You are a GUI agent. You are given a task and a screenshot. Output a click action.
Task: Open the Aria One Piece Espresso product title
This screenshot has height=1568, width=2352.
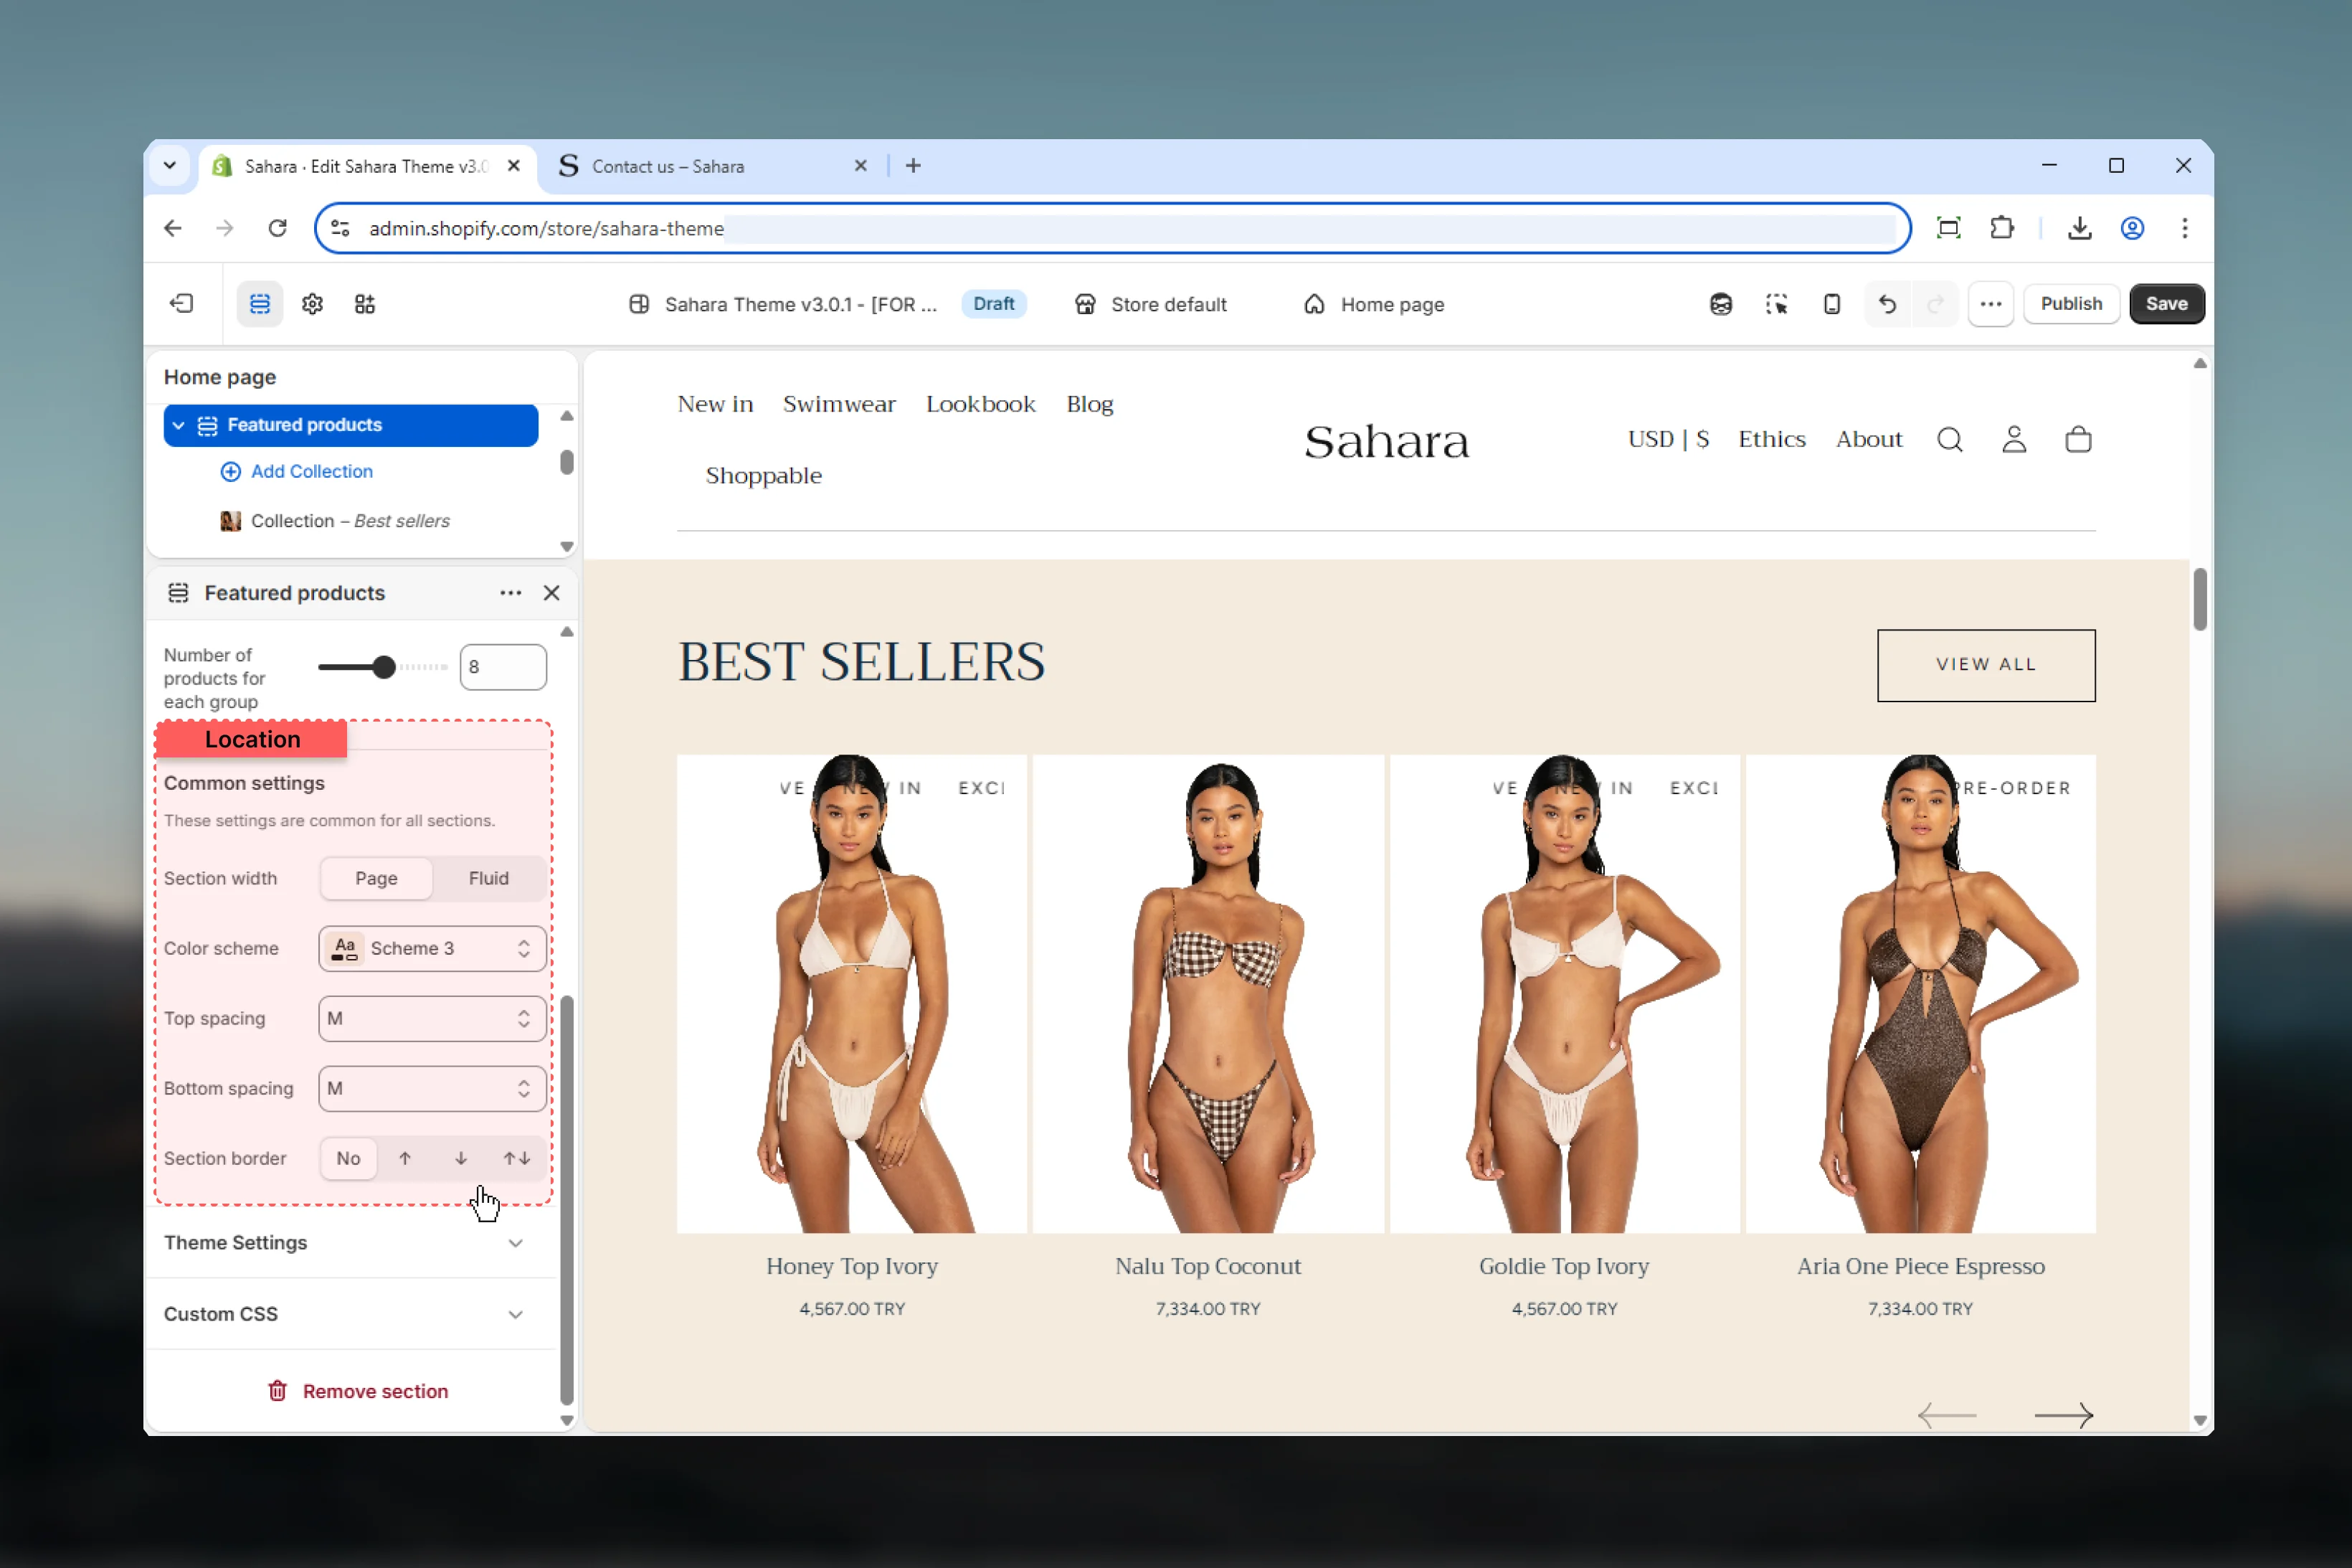pos(1920,1266)
